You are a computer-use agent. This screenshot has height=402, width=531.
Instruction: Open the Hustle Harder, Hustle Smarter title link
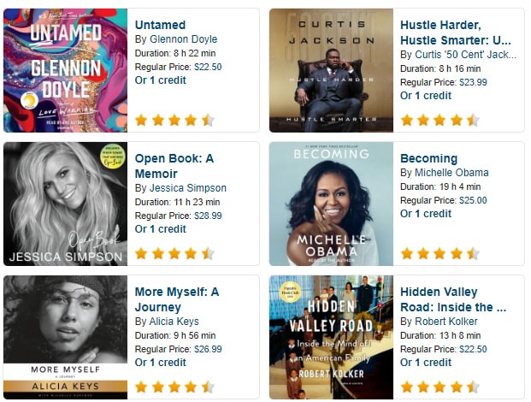click(x=455, y=33)
